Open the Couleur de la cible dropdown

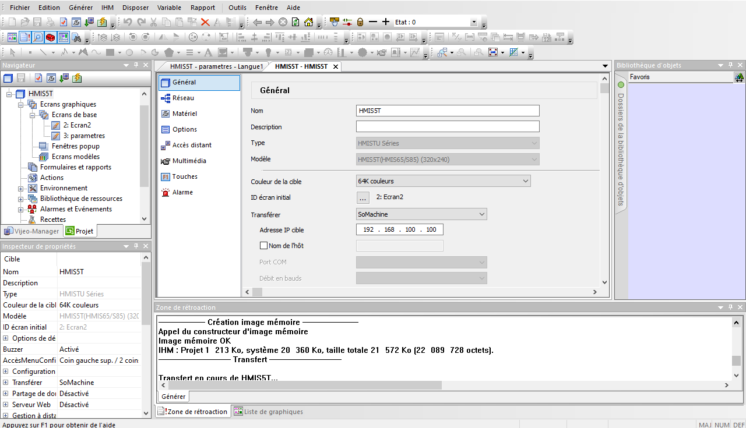click(x=444, y=182)
